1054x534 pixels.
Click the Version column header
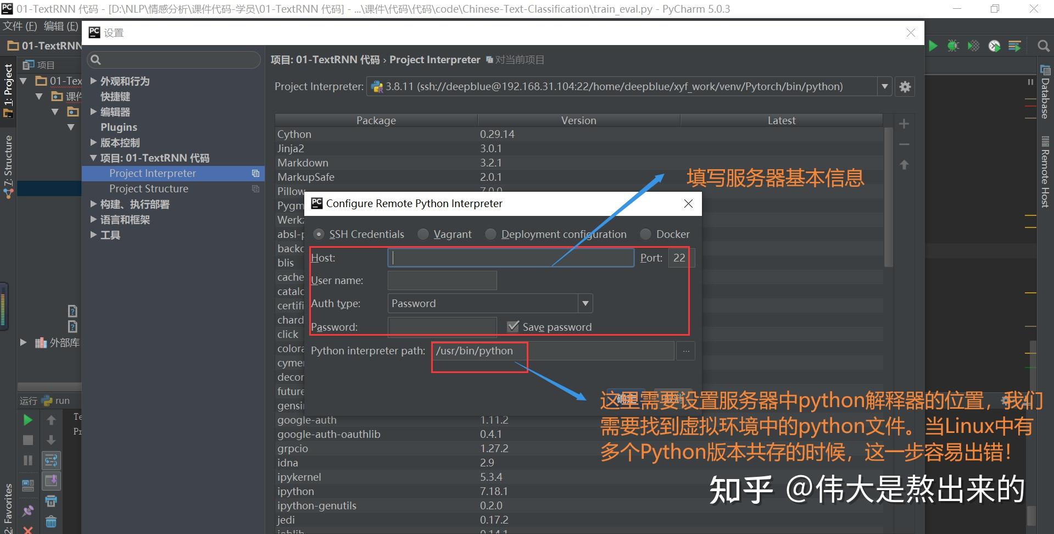click(579, 120)
